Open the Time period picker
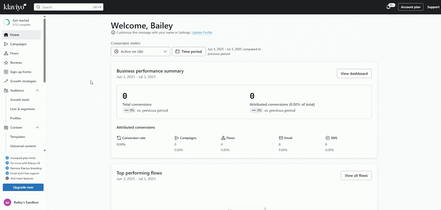This screenshot has height=210, width=441. click(189, 52)
